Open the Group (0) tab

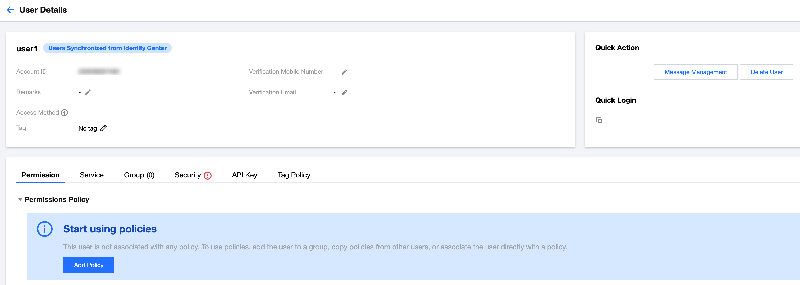click(139, 175)
